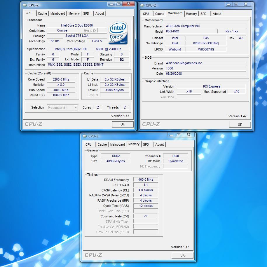267x267 pixels.
Task: Click the BIOS date 08/20/2008
Action: click(205, 74)
